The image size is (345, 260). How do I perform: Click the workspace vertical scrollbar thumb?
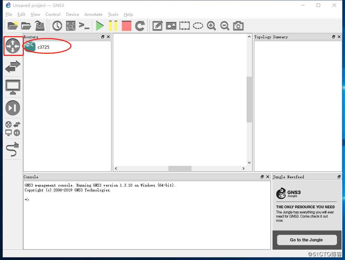pos(249,99)
